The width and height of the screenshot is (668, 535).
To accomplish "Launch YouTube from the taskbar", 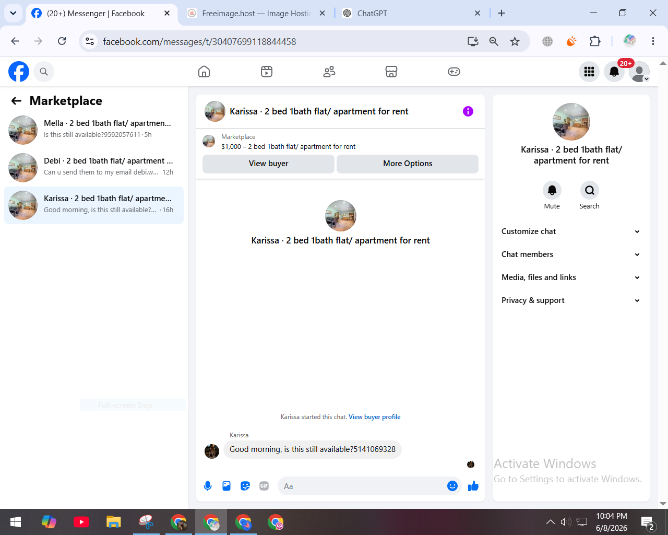I will pyautogui.click(x=81, y=522).
